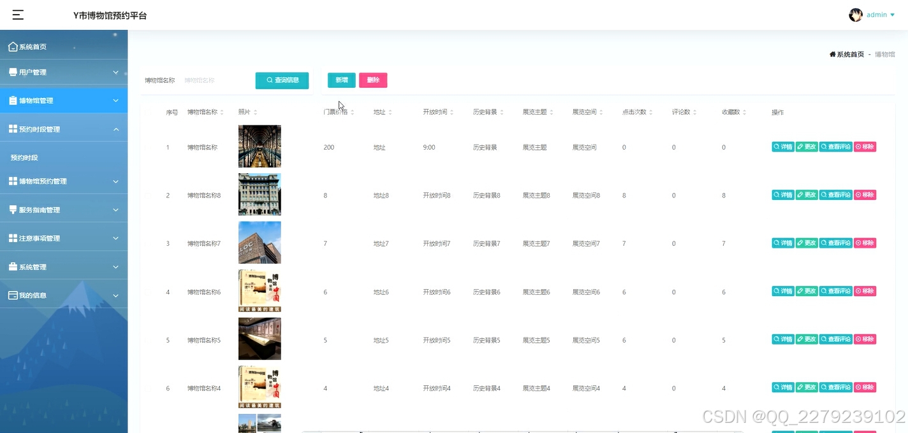Sort by 展览主题 column arrows

pos(552,112)
